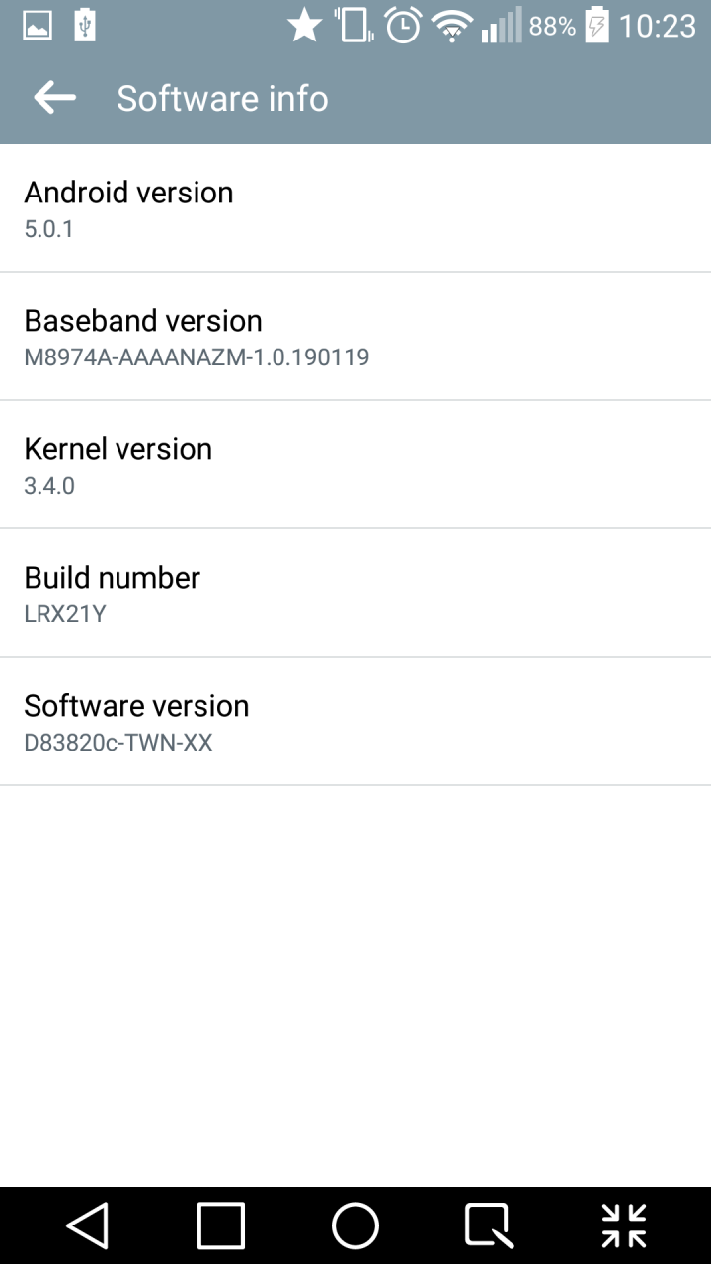Screen dimensions: 711x1264
Task: Tap the USB notification icon
Action: click(x=86, y=25)
